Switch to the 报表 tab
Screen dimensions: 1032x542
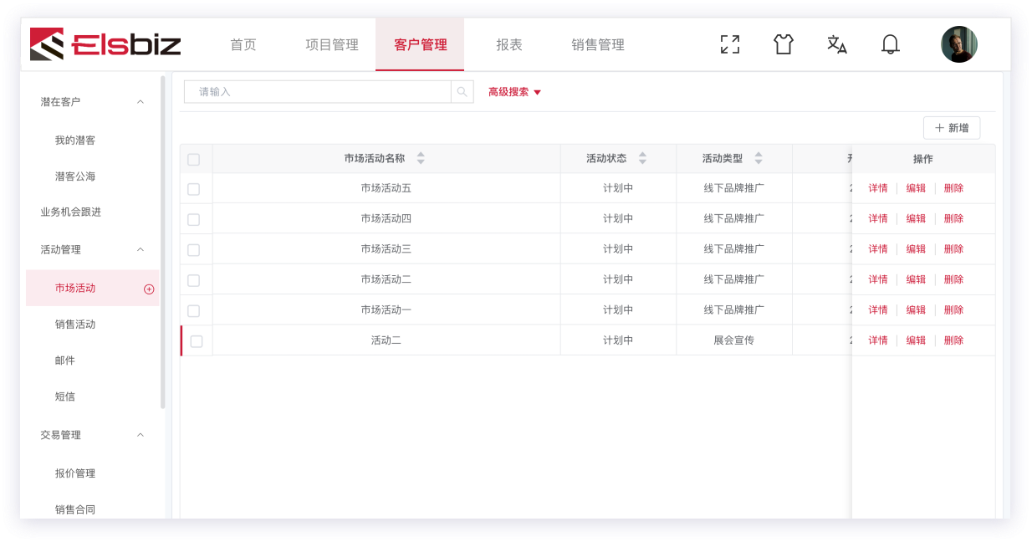point(509,45)
